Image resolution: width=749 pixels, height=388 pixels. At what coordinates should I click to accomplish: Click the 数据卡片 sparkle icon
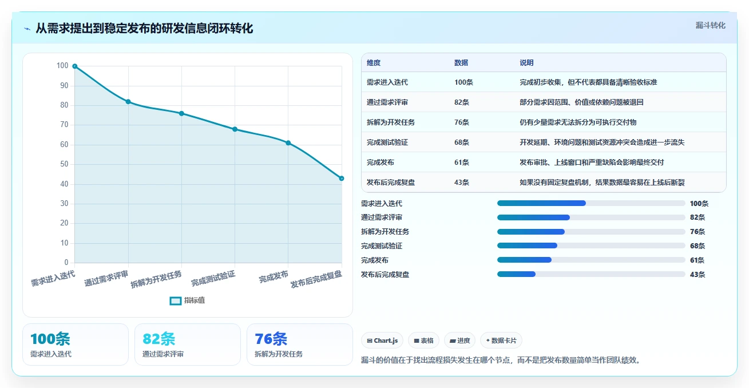(x=488, y=341)
